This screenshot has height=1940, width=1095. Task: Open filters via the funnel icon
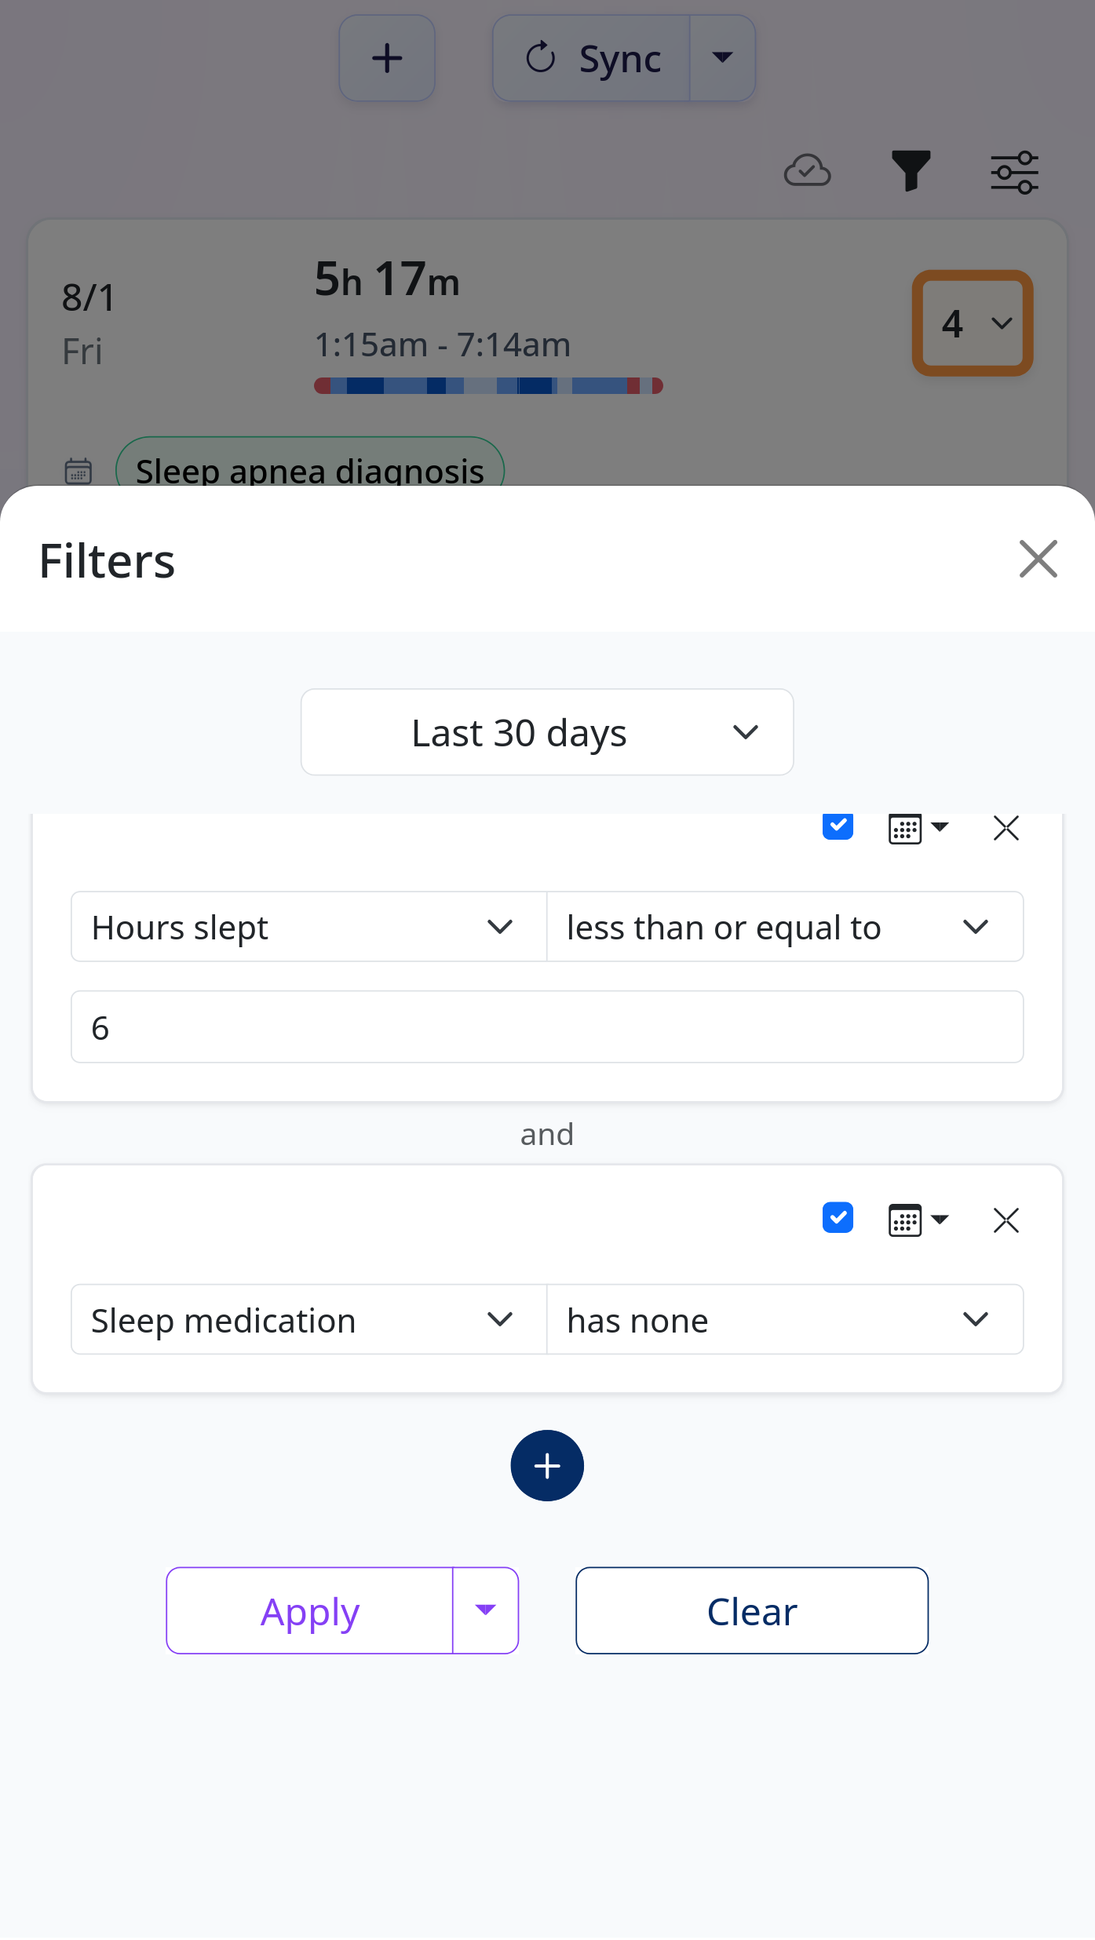911,171
